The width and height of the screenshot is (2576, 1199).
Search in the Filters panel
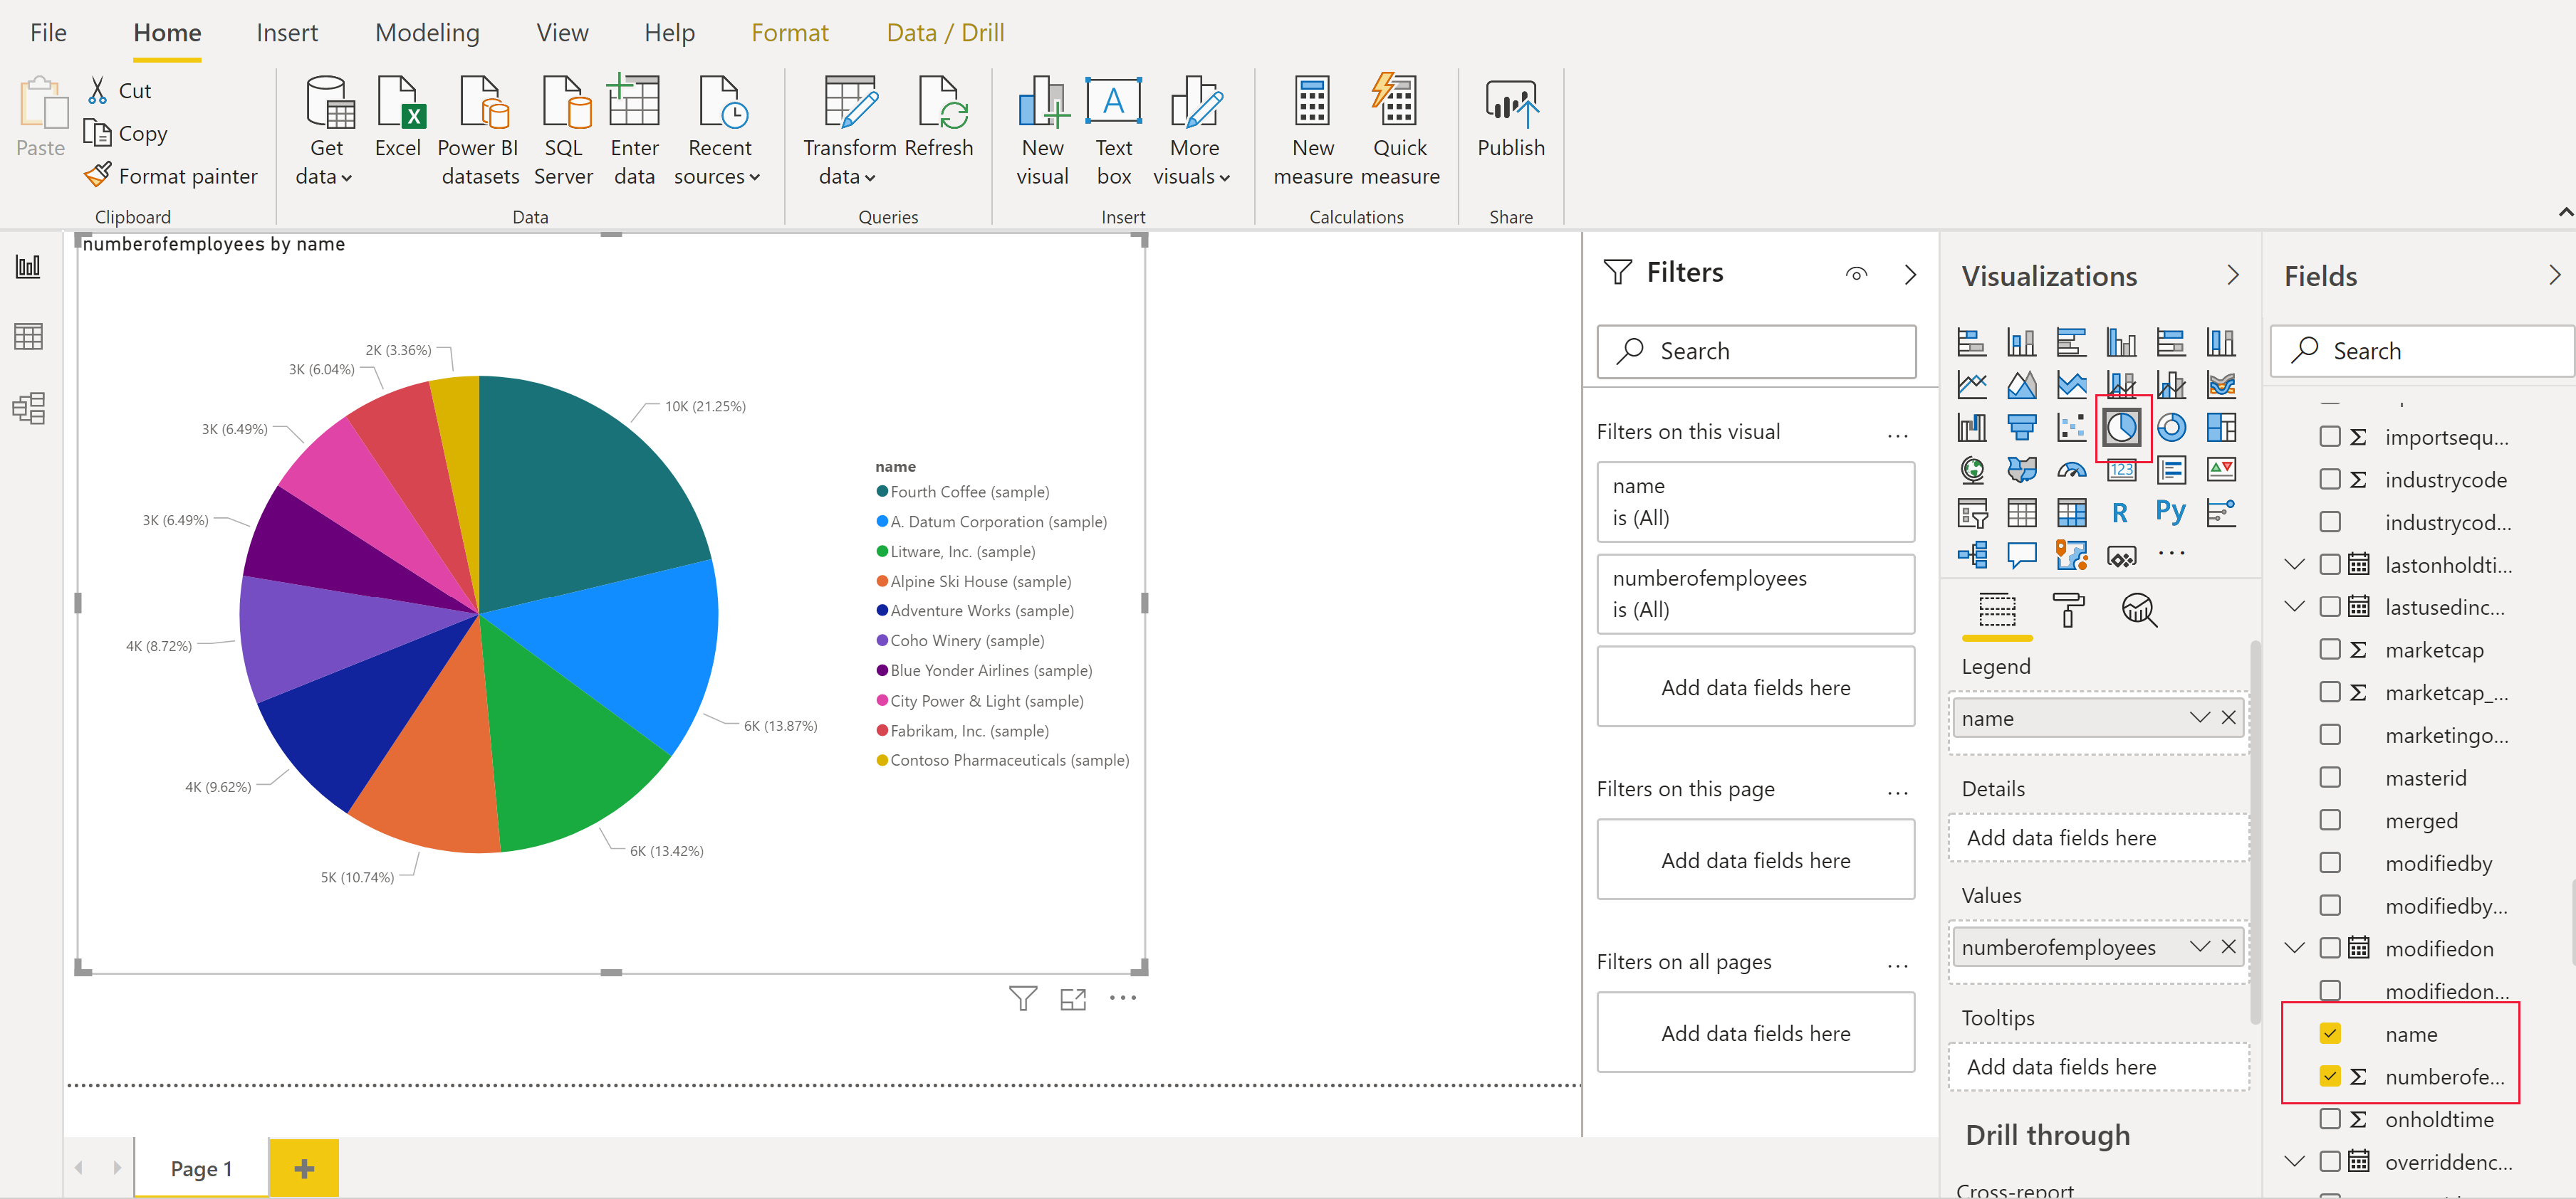coord(1756,350)
